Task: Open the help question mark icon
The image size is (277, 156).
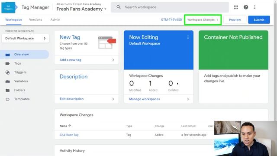Action: [x=246, y=7]
